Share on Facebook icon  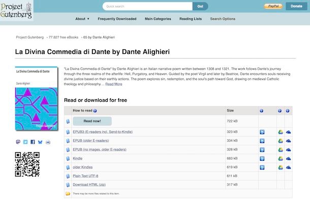[x=33, y=142]
